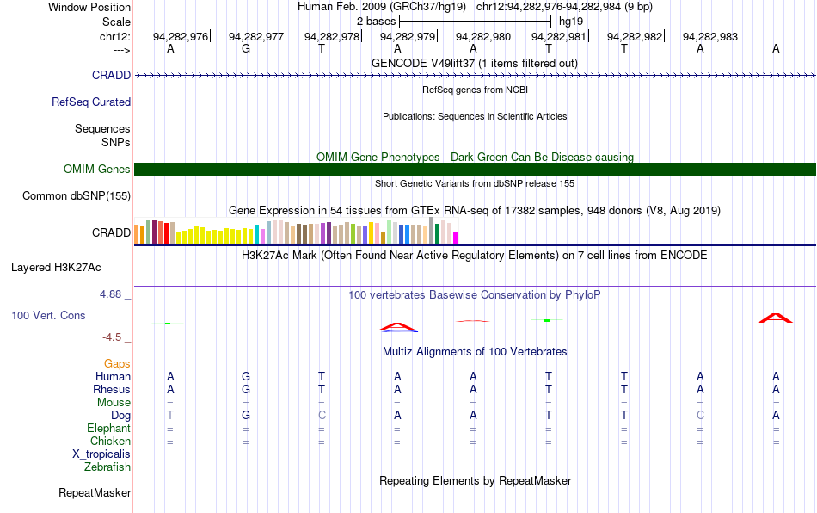817x513 pixels.
Task: Click the CRADD label beside the GTEx bars
Action: tap(111, 232)
